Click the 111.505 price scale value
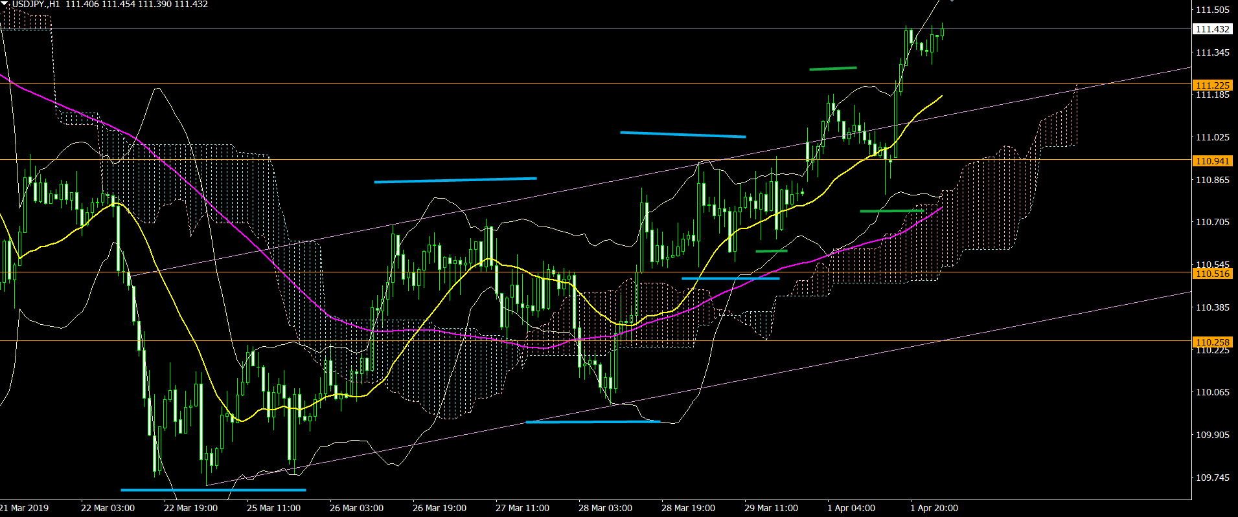The image size is (1238, 517). click(1212, 10)
